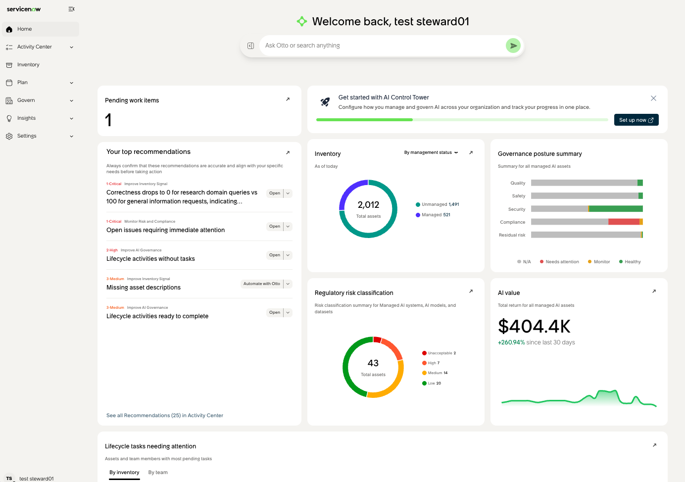
Task: Expand Govern submenu chevron
Action: (x=71, y=100)
